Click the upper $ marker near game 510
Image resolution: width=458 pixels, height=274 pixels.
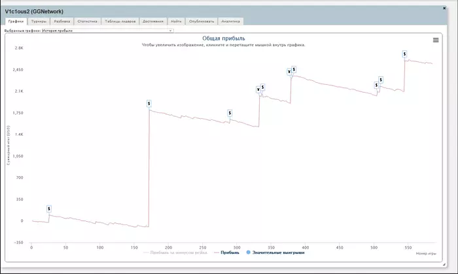(381, 80)
